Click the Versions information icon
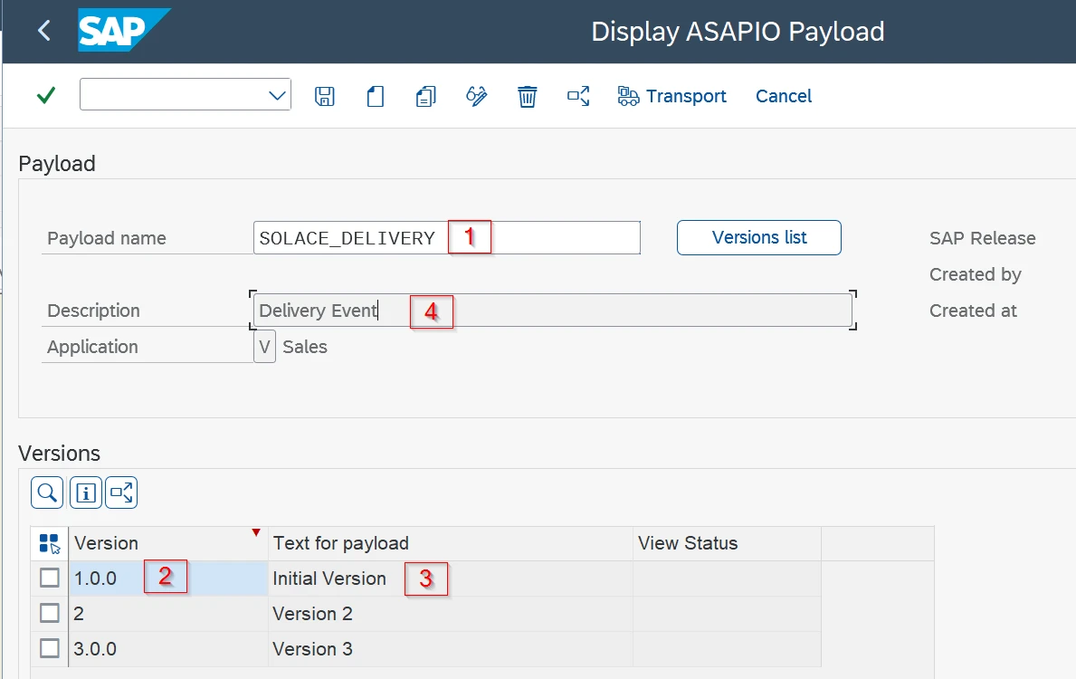The width and height of the screenshot is (1076, 679). click(x=86, y=493)
